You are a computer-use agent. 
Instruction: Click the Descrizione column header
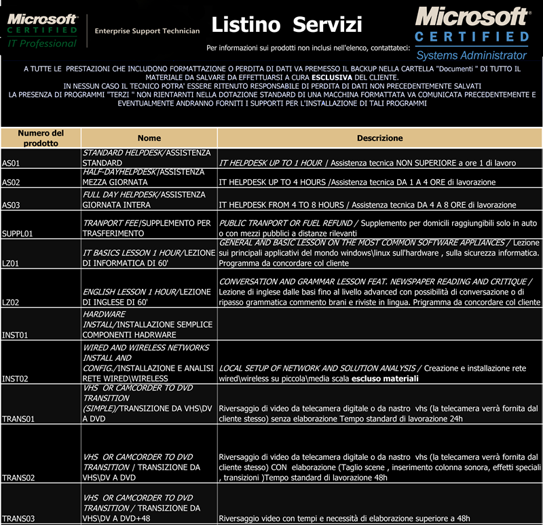tap(379, 138)
